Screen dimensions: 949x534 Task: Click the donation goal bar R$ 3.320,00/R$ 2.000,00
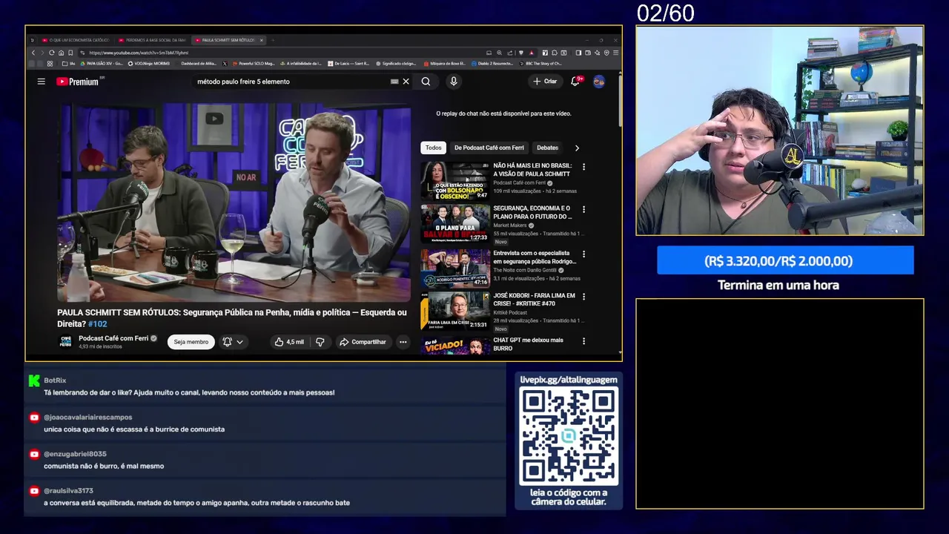pos(785,261)
